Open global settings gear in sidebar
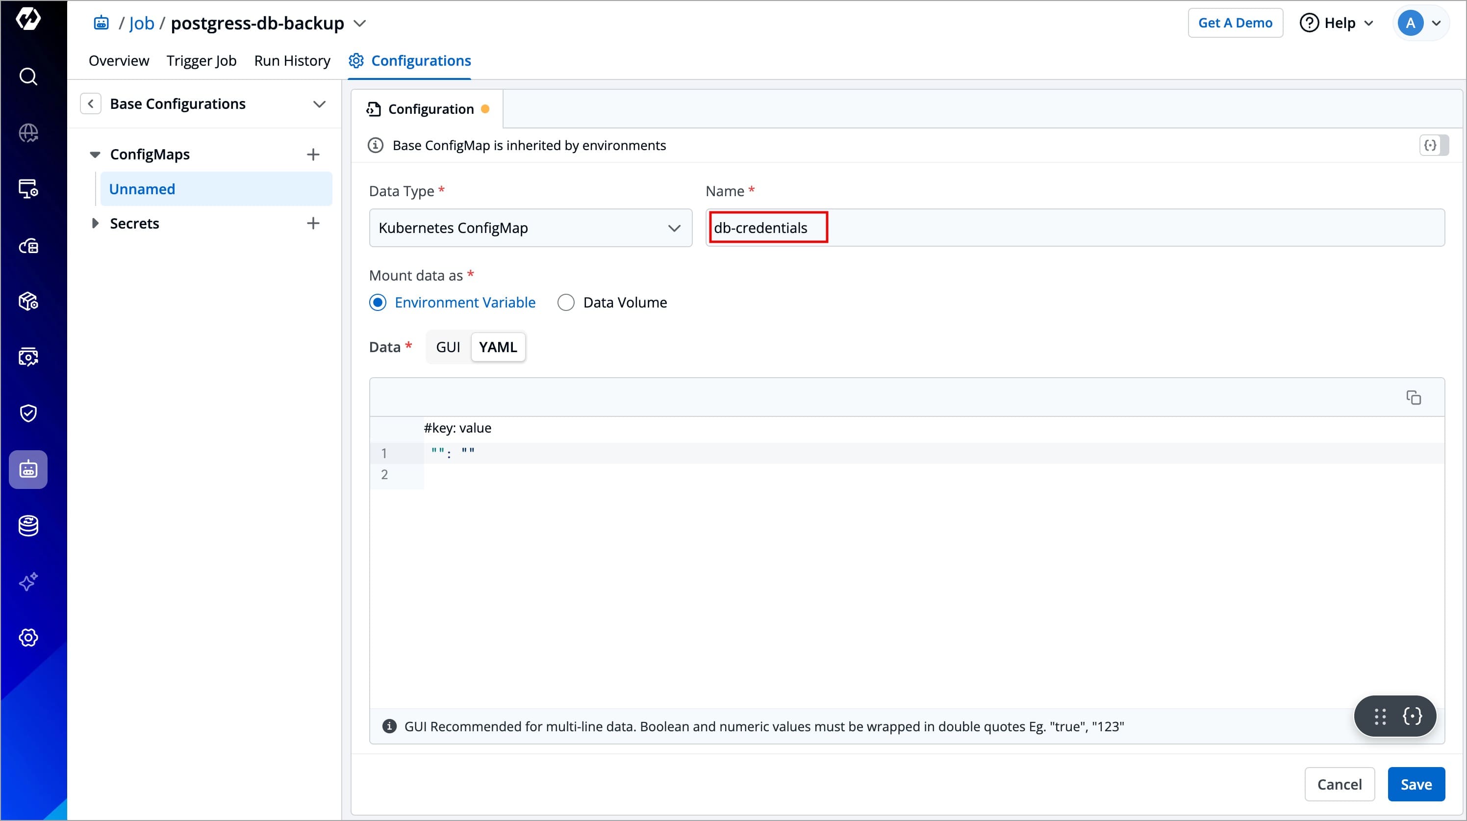The height and width of the screenshot is (821, 1467). 28,638
